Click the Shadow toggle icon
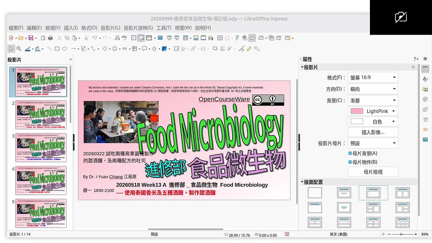This screenshot has height=243, width=432. pos(215,49)
